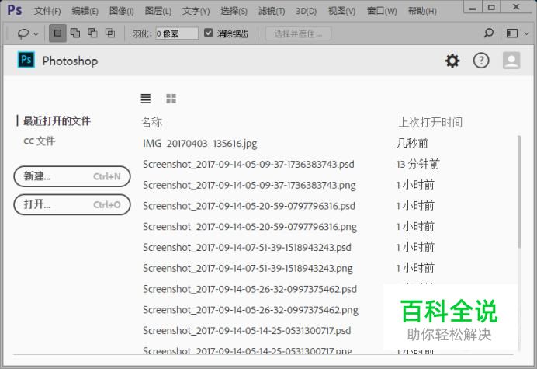Open the 编辑(E) menu
Screen dimensions: 537x369
[85, 11]
